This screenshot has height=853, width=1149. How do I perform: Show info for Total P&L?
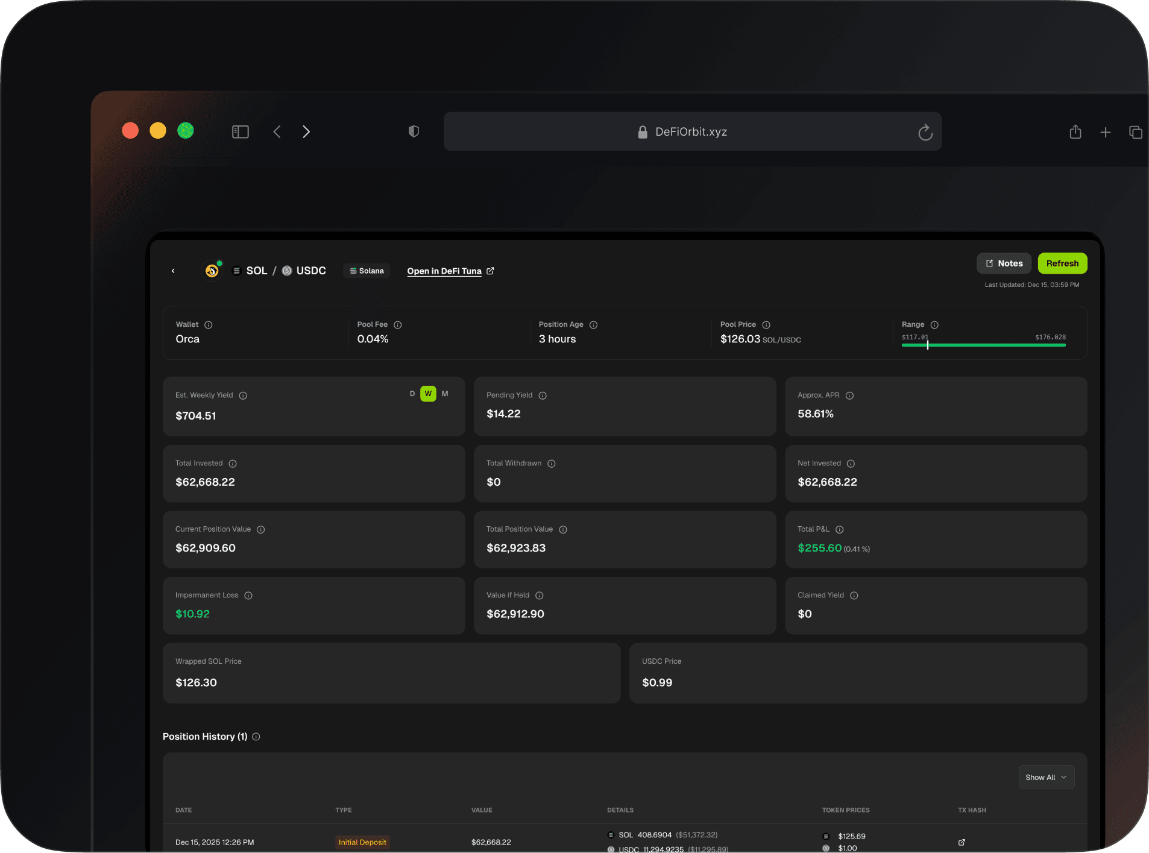[839, 530]
